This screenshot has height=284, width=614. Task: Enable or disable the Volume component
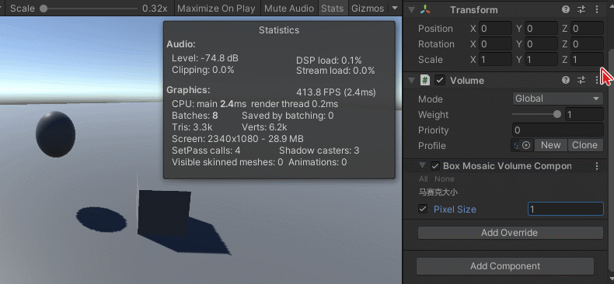coord(440,80)
